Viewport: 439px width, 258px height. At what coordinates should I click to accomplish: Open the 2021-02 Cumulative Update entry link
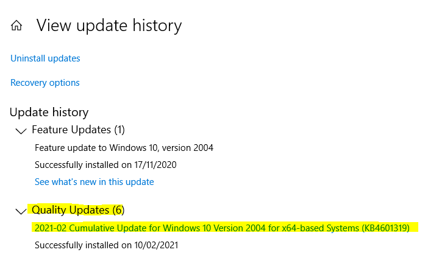[x=222, y=228]
